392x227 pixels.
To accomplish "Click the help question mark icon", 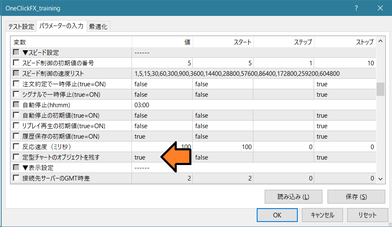I will [356, 8].
